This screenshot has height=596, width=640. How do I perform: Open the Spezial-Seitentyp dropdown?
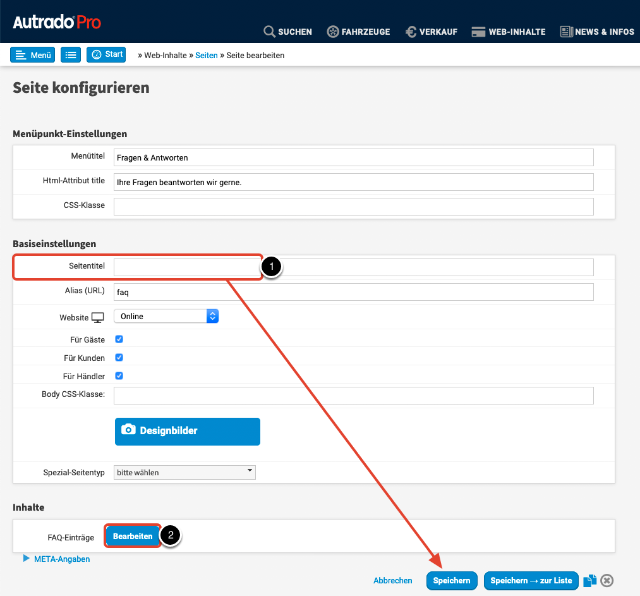pyautogui.click(x=184, y=472)
